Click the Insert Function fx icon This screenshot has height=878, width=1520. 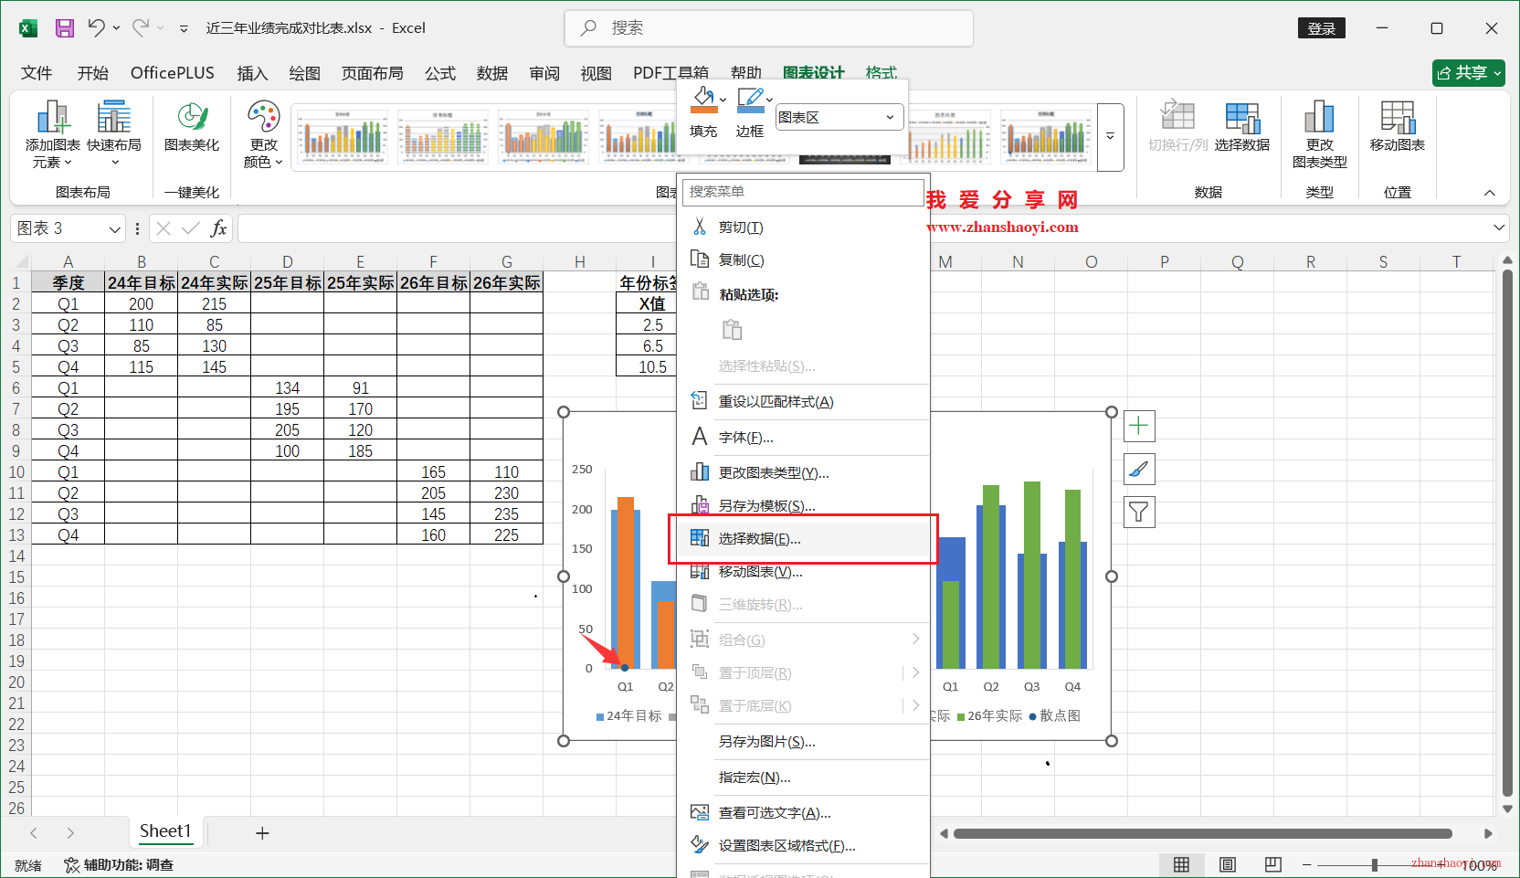(x=218, y=228)
